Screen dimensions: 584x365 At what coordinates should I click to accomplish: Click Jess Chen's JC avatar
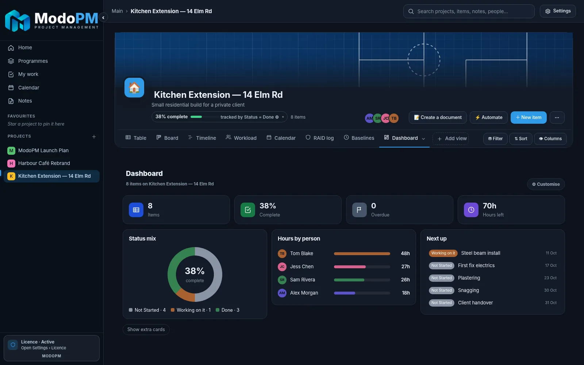tap(282, 266)
